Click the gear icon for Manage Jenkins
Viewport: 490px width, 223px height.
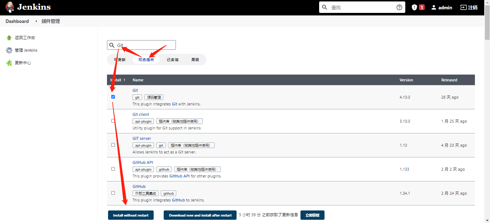9,50
